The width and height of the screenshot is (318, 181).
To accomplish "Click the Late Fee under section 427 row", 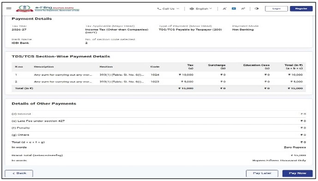I will click(159, 121).
